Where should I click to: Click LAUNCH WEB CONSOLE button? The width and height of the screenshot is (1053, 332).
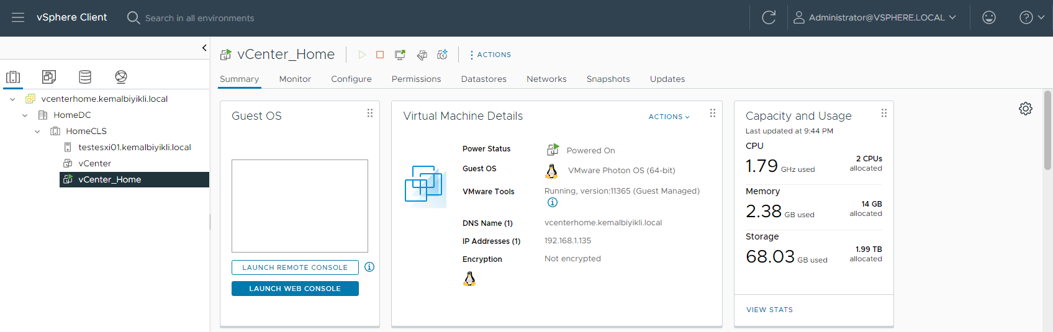[295, 289]
